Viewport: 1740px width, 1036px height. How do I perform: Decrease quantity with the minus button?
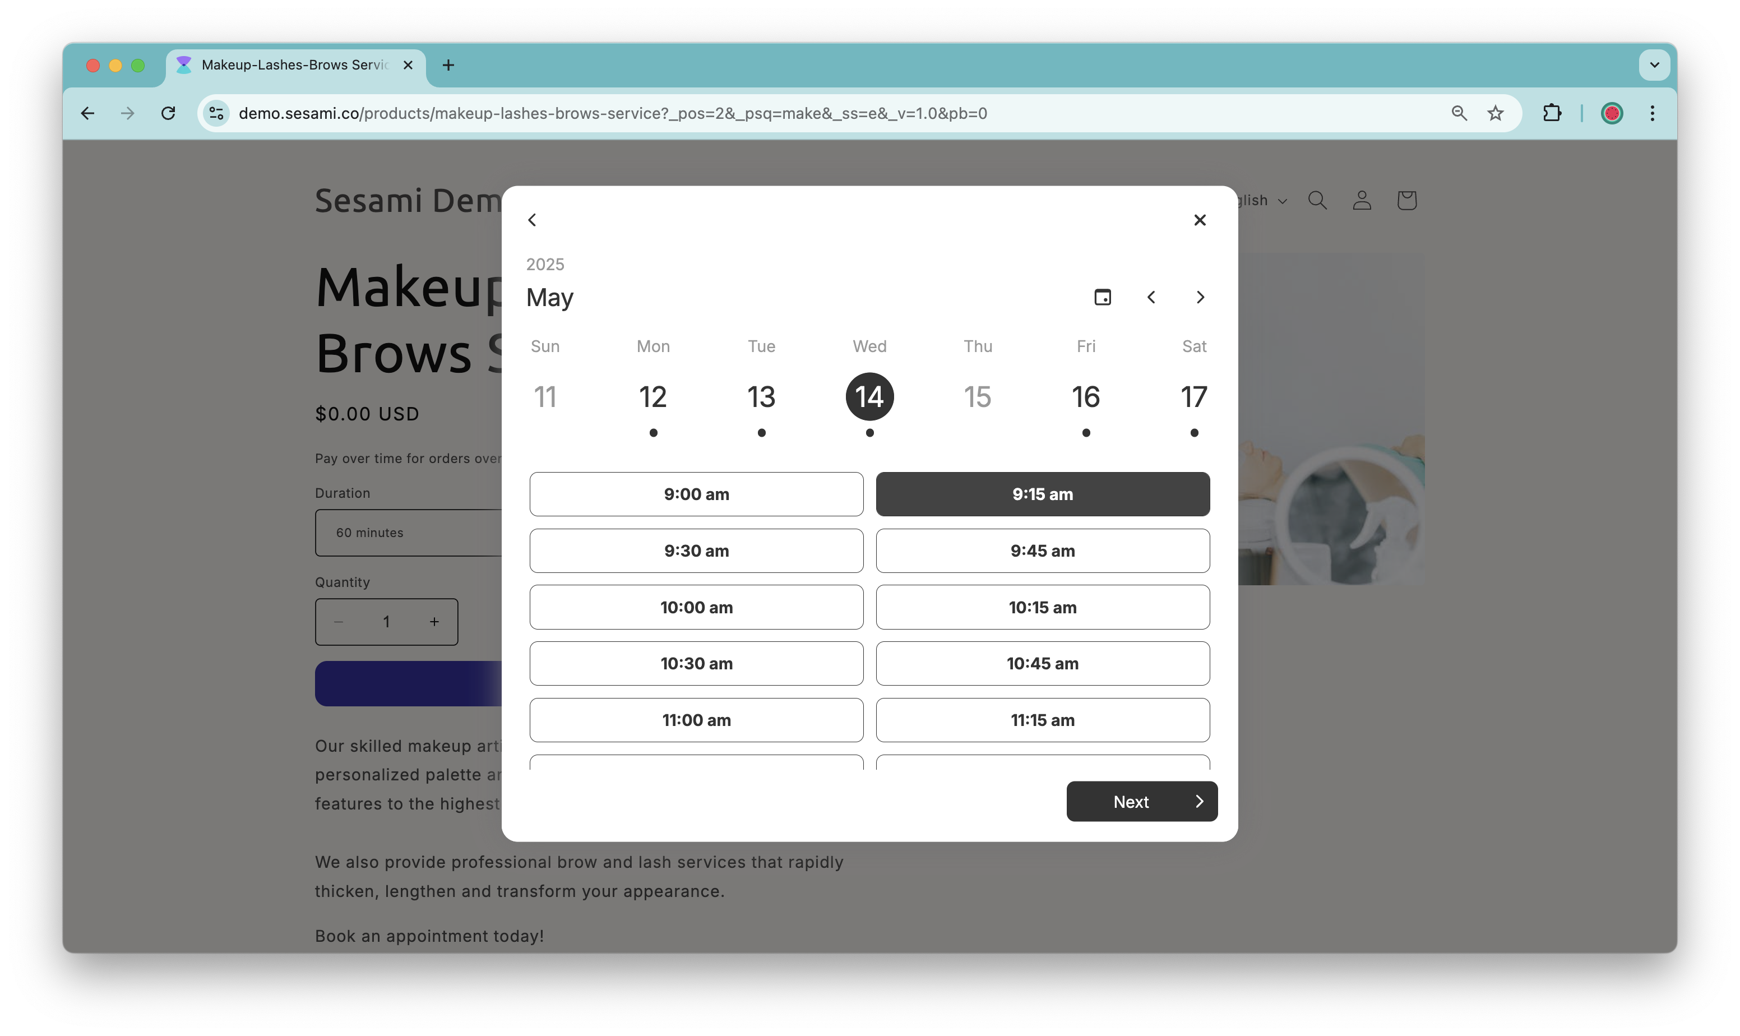point(339,621)
